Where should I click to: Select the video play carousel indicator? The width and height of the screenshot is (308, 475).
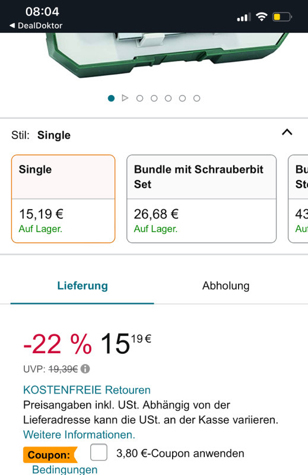(x=125, y=98)
